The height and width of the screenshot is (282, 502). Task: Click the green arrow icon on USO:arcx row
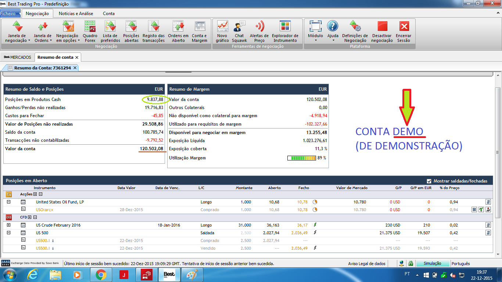[x=481, y=210]
